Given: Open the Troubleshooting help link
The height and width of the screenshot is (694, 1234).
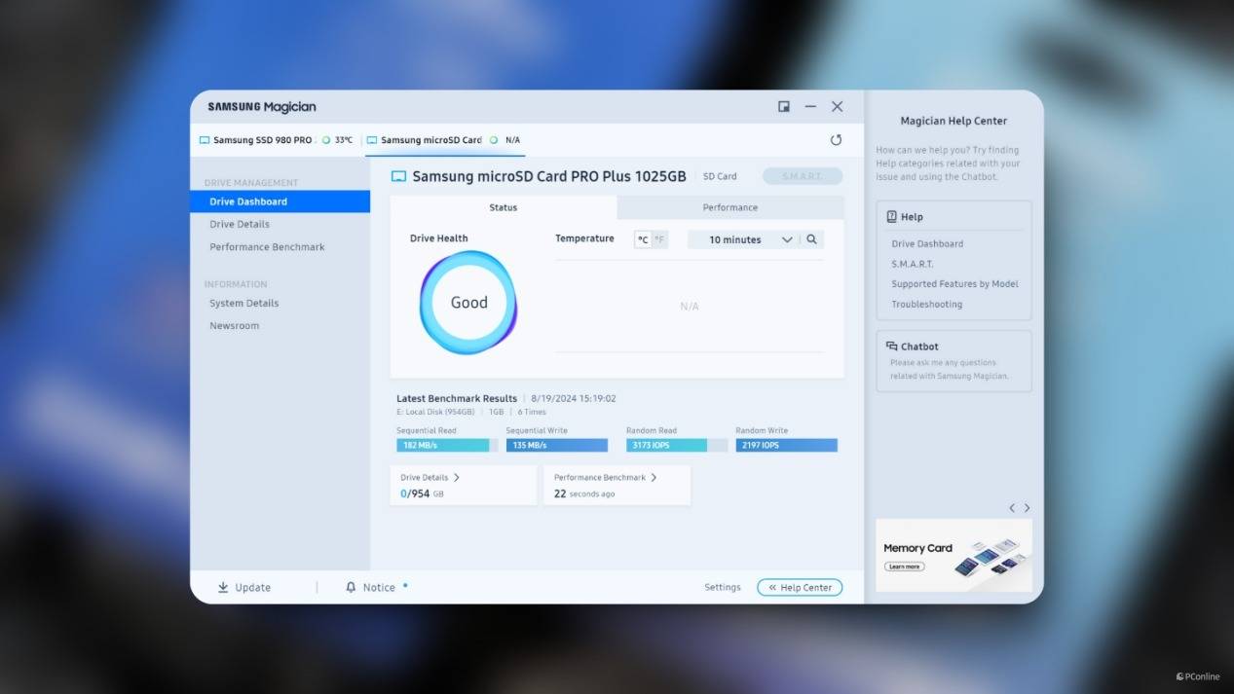Looking at the screenshot, I should [x=926, y=305].
